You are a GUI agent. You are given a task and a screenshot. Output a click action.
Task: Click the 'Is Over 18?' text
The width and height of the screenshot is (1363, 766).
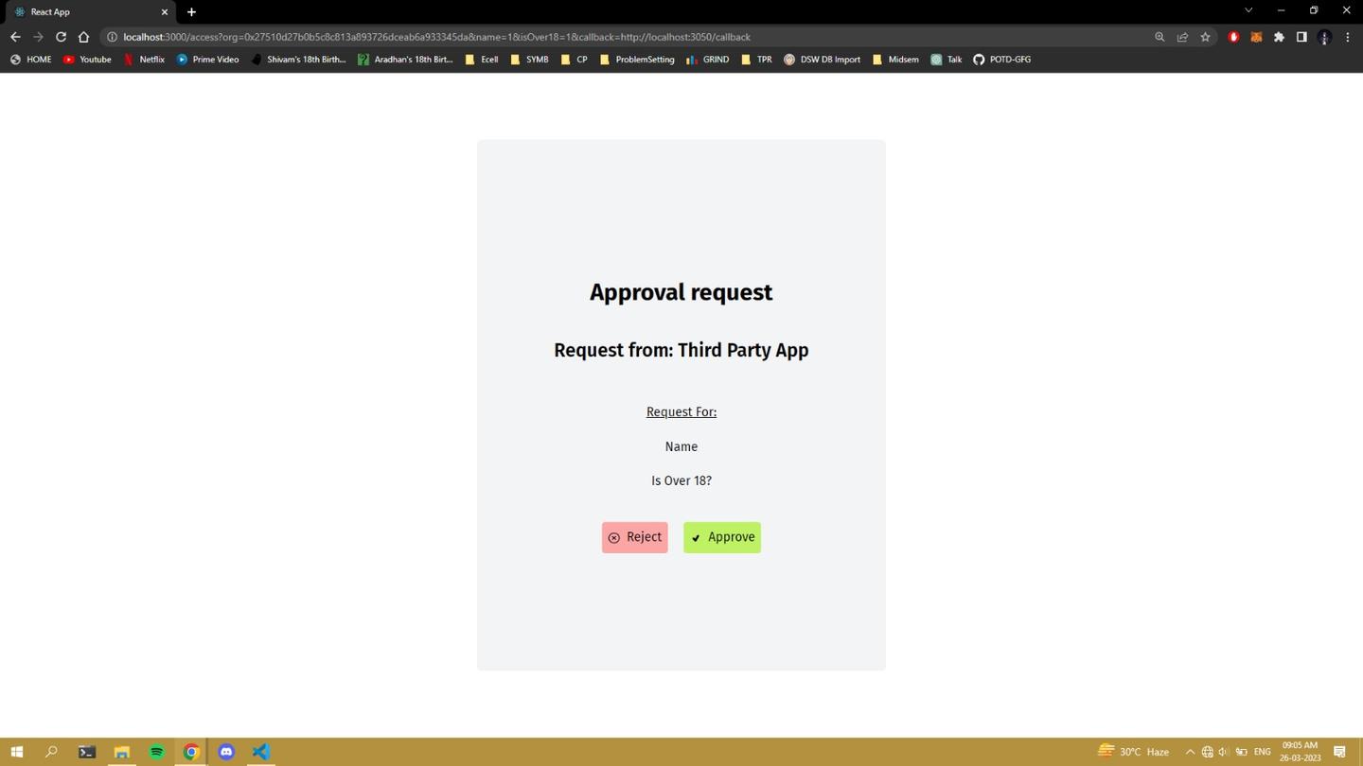coord(681,480)
